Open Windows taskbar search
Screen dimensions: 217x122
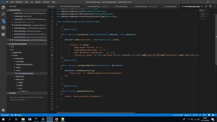tap(10, 119)
